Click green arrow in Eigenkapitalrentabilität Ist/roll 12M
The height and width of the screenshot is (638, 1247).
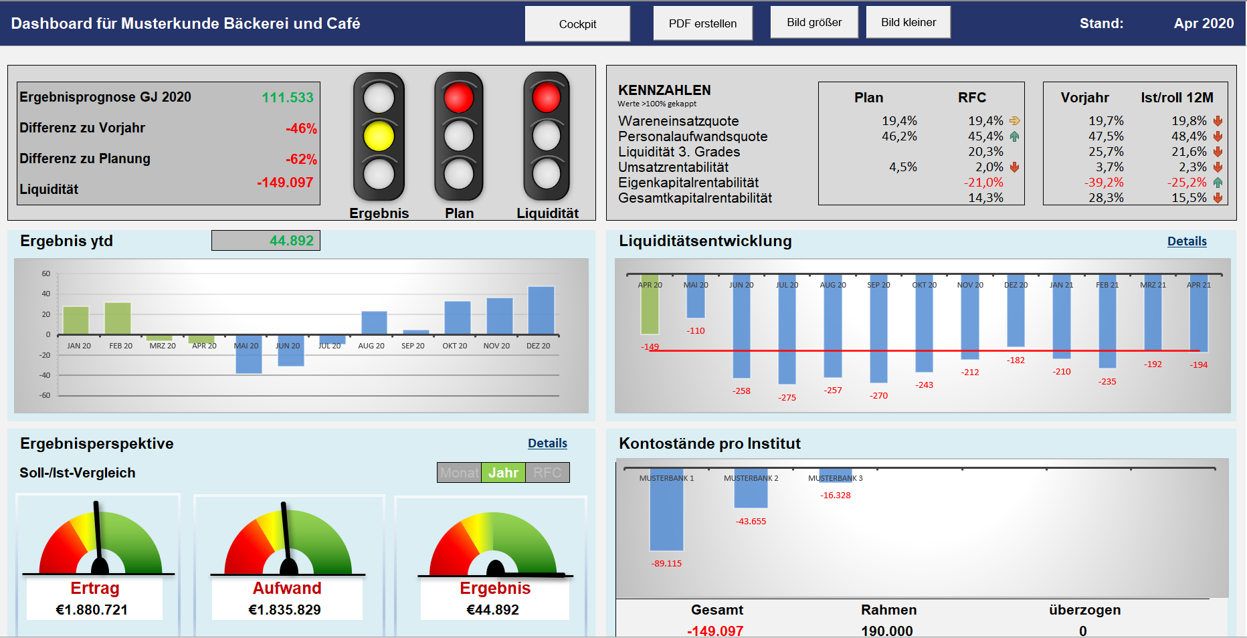pyautogui.click(x=1218, y=183)
